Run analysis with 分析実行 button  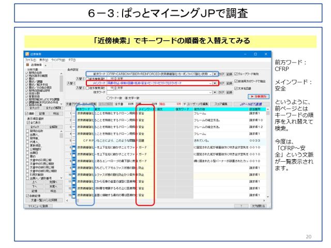coord(259,97)
